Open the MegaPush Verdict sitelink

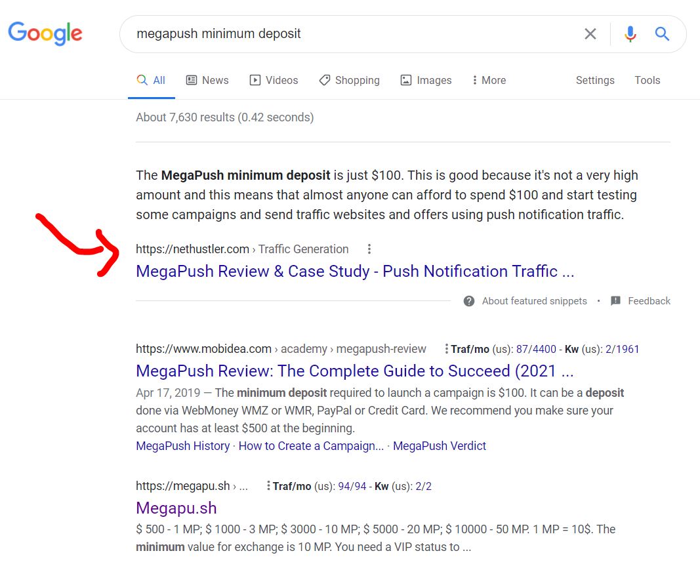click(440, 446)
